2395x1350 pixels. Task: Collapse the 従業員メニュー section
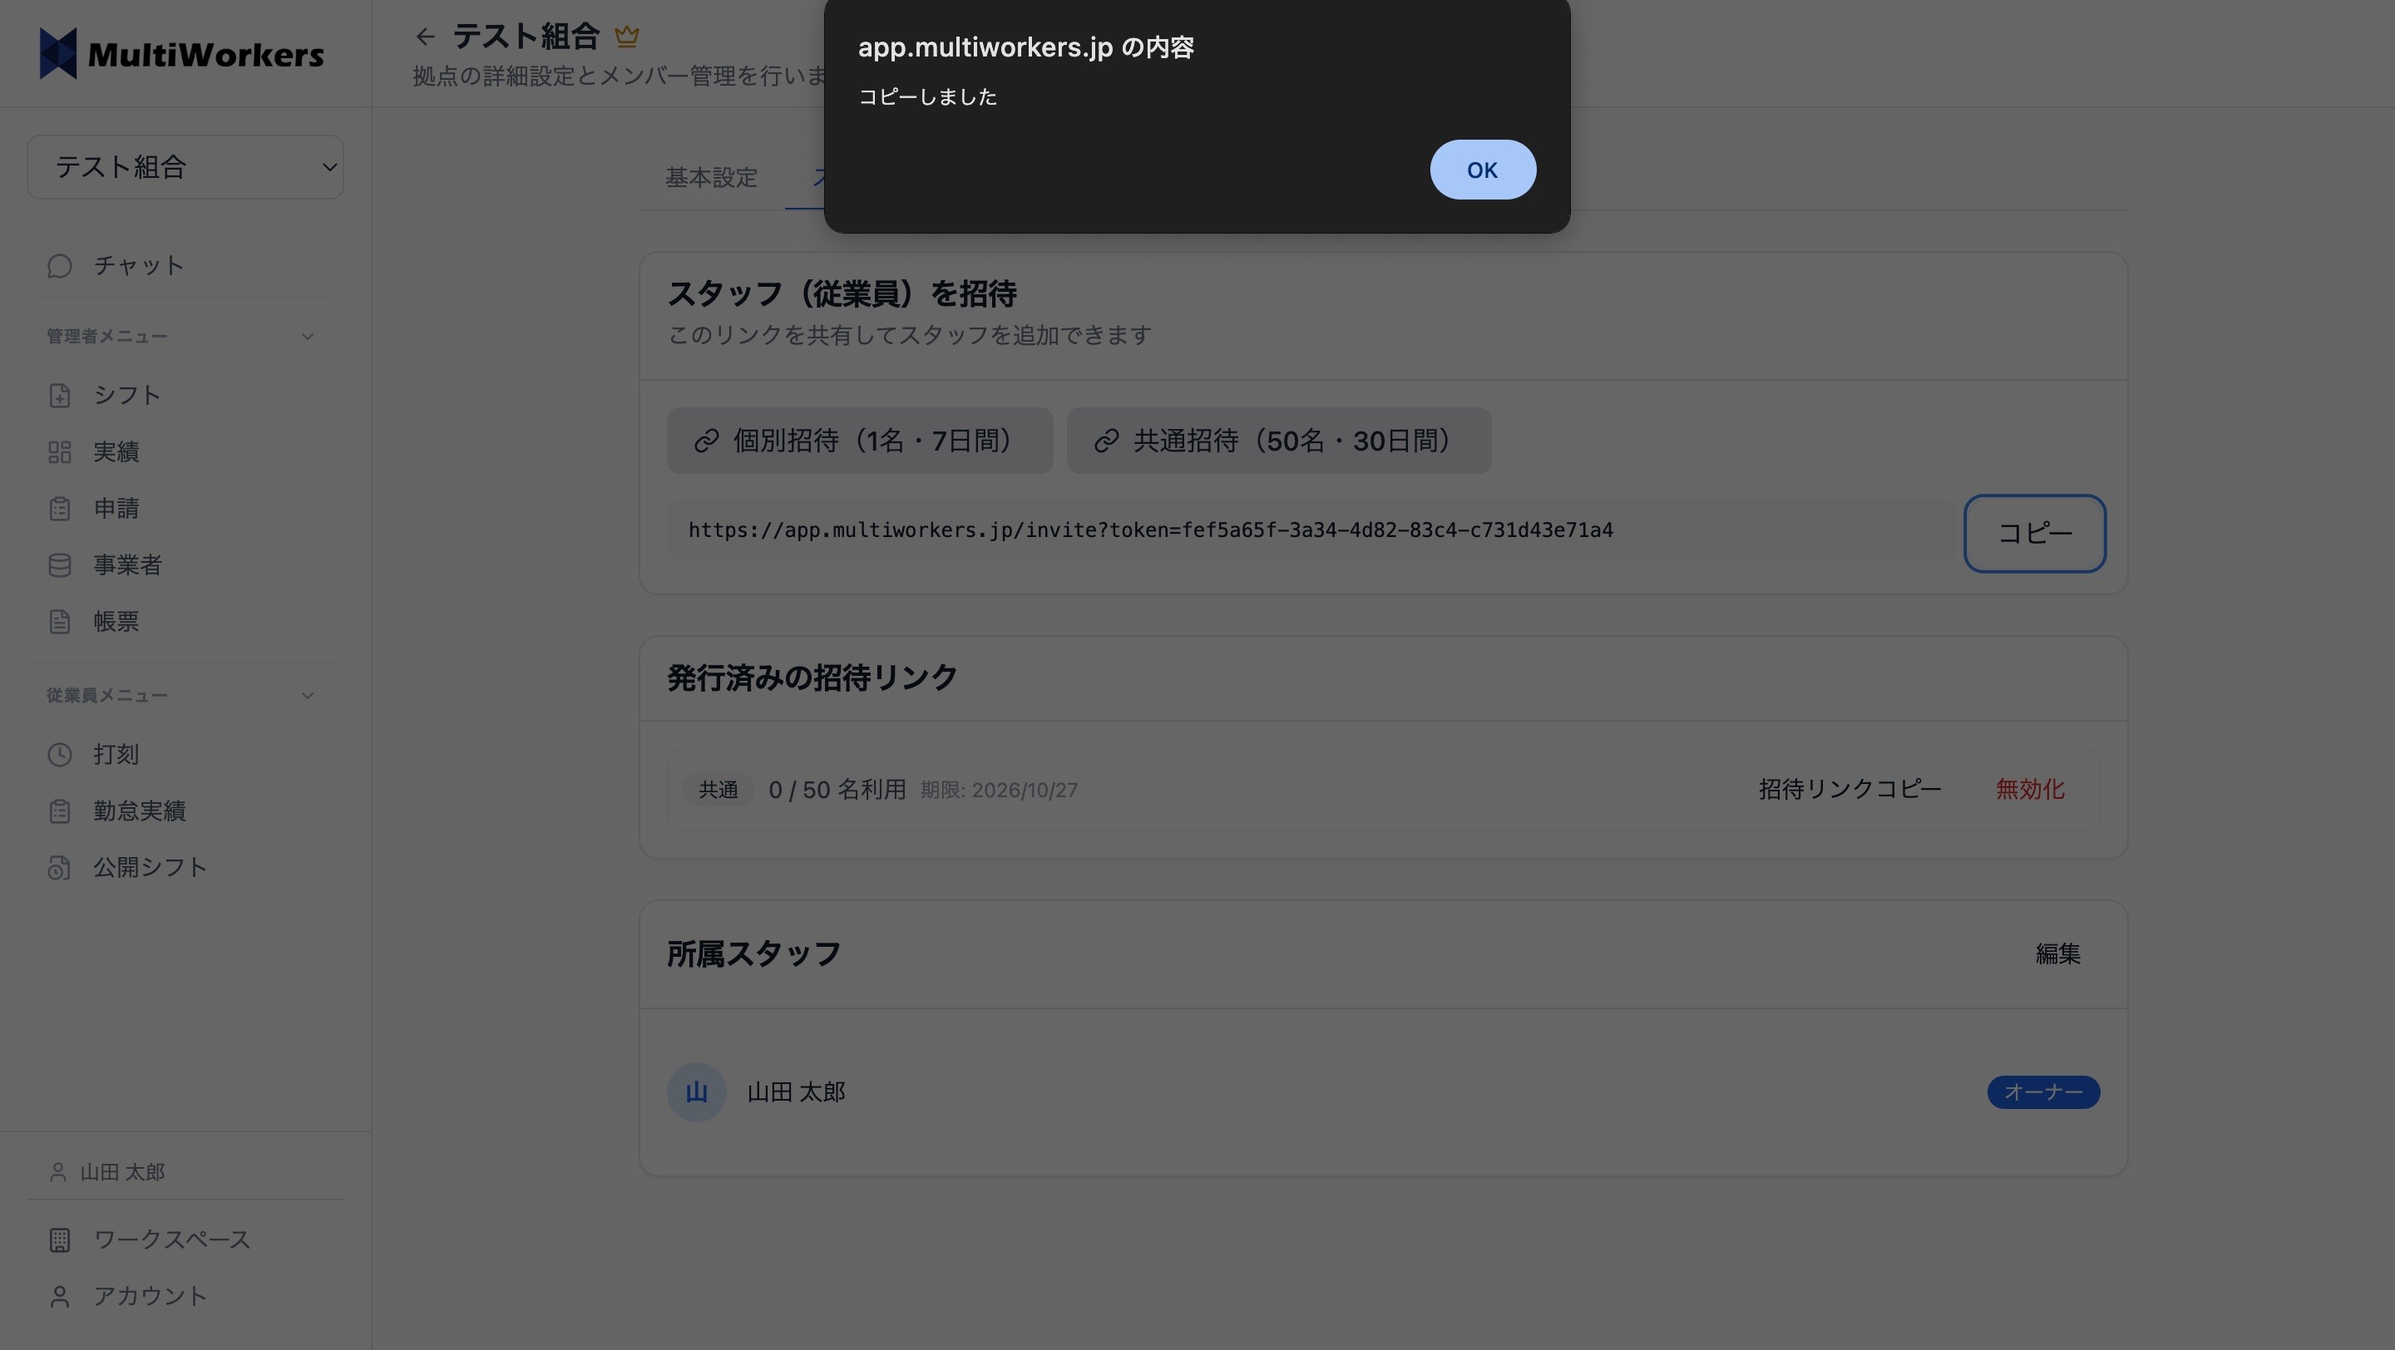click(x=308, y=696)
